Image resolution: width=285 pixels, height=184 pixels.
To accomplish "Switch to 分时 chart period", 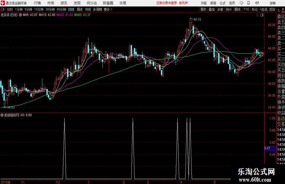I will click(x=10, y=9).
